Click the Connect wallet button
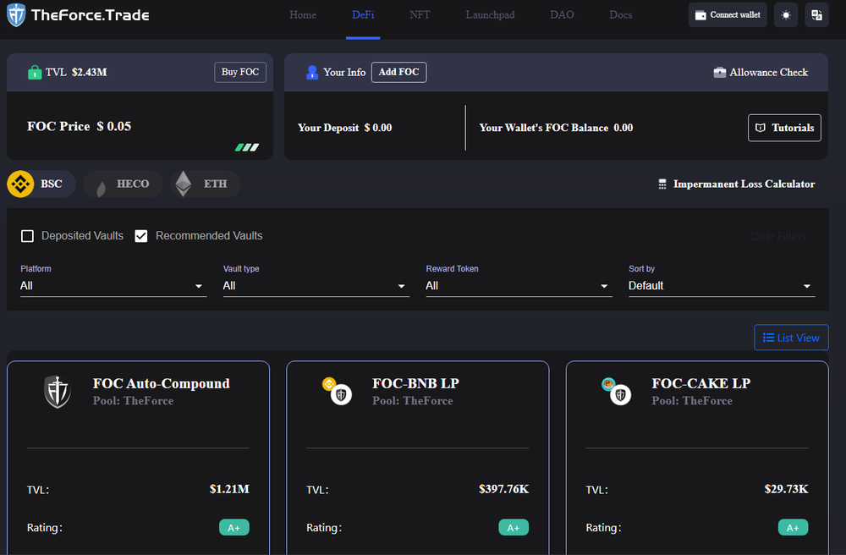This screenshot has height=555, width=846. pyautogui.click(x=728, y=14)
